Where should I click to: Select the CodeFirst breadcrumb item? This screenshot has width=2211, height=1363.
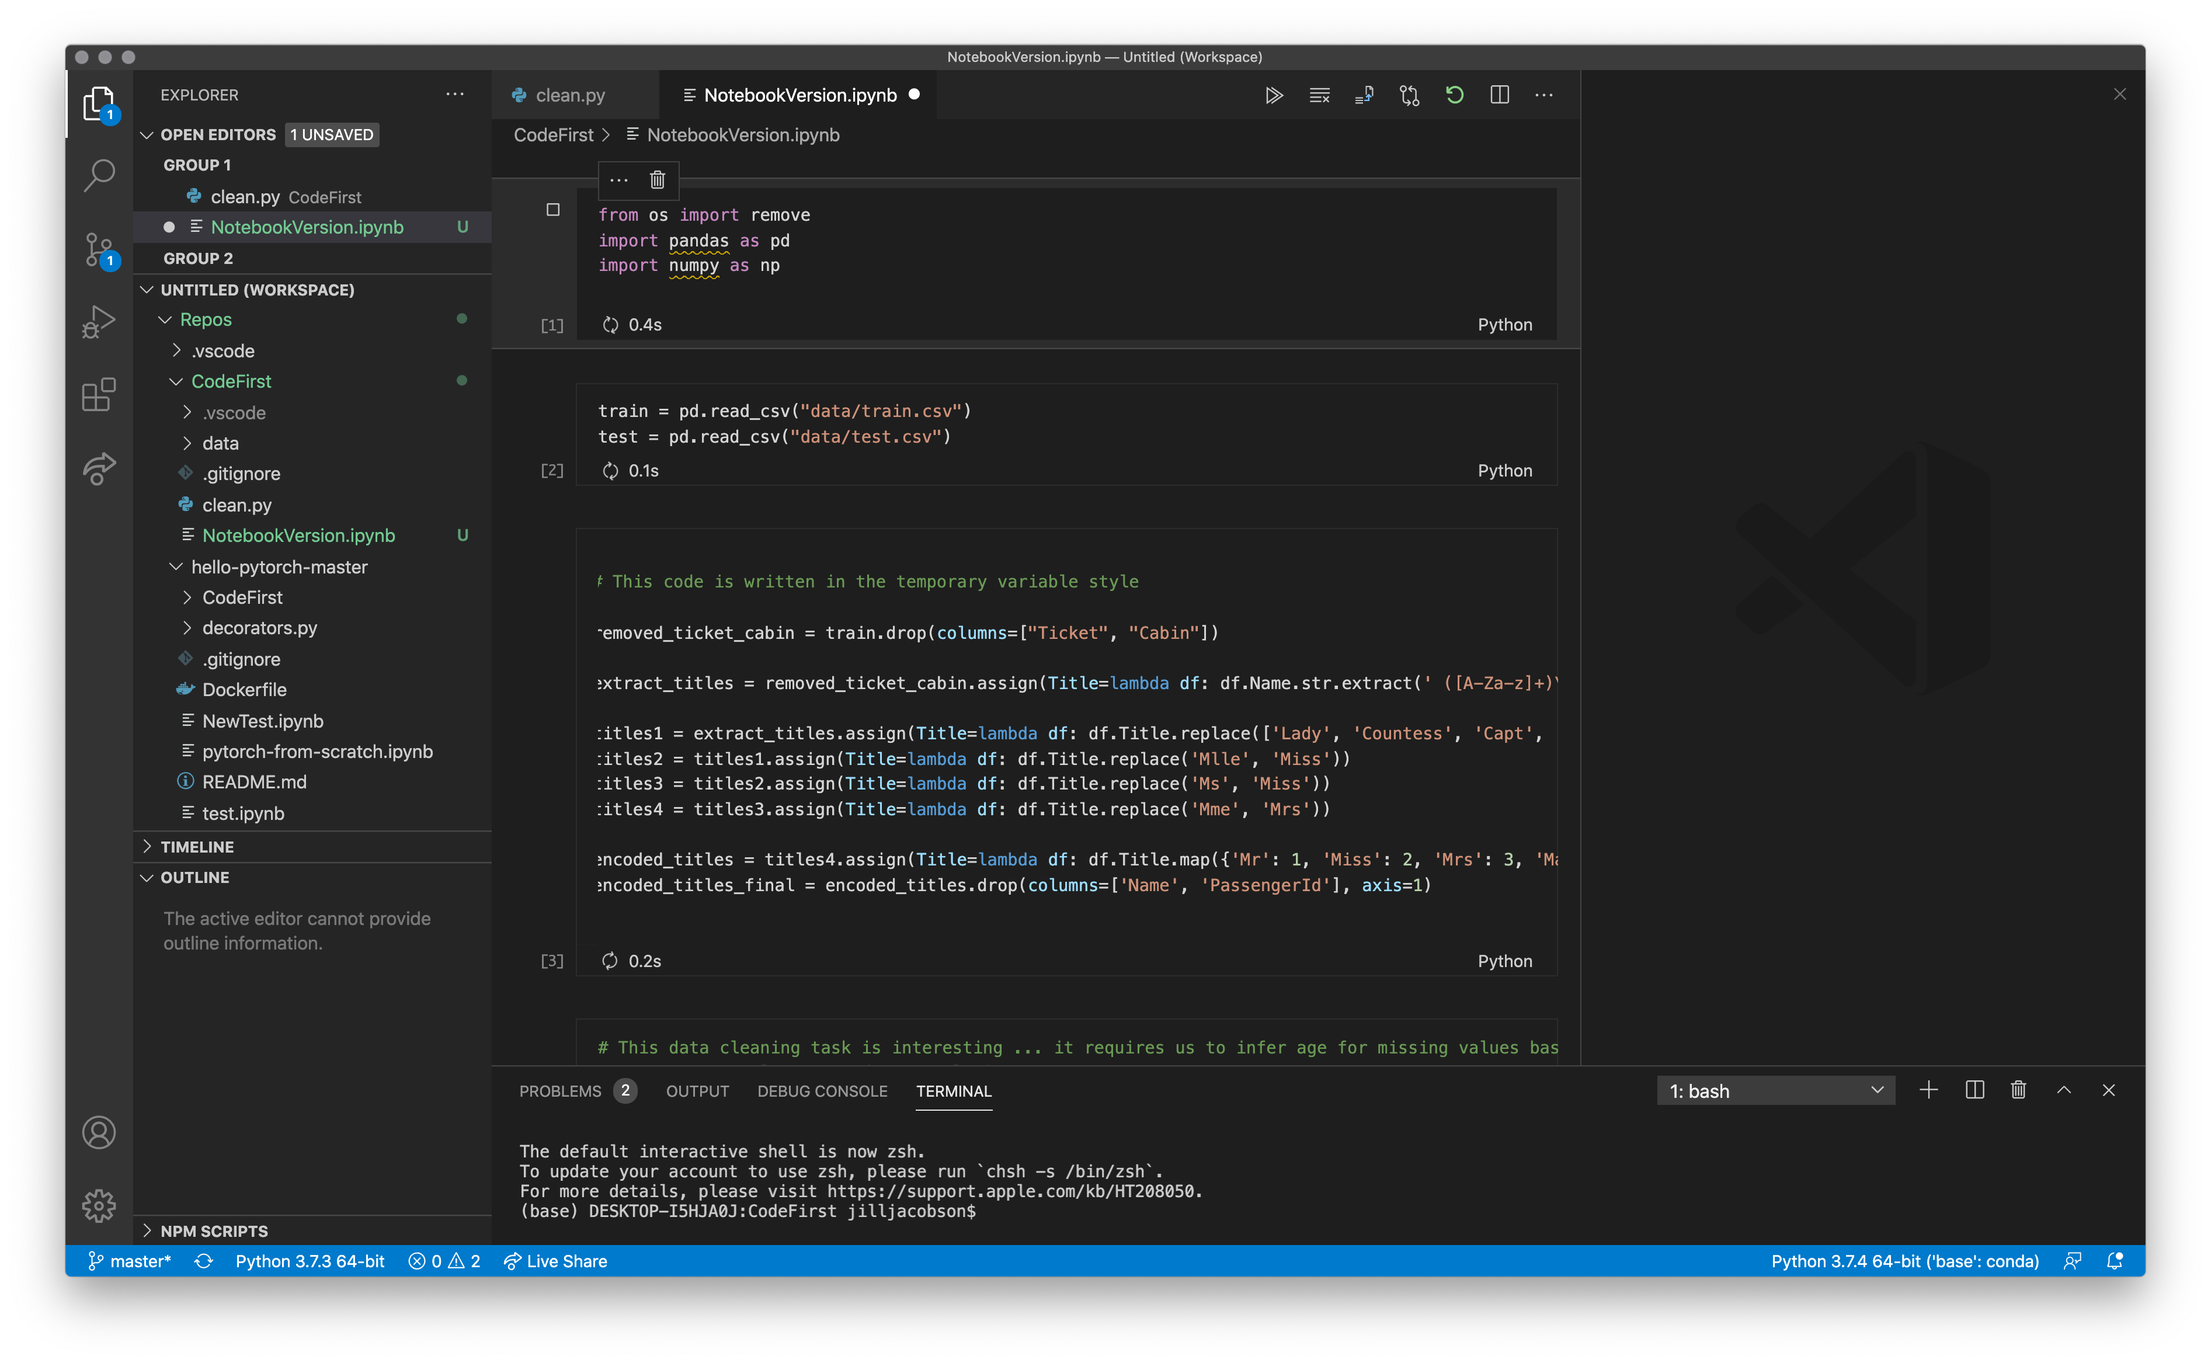[x=552, y=134]
